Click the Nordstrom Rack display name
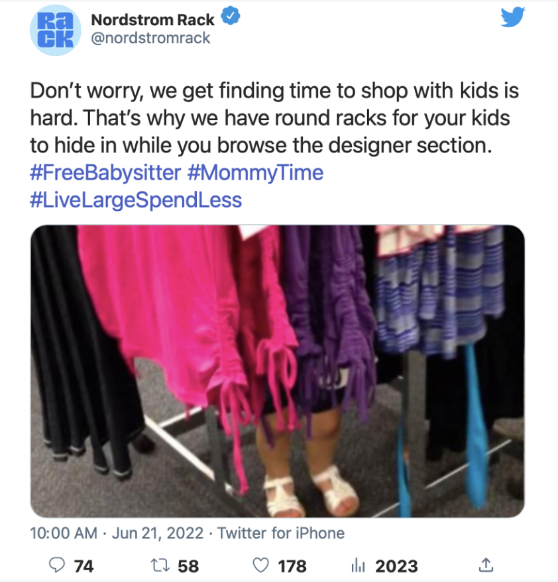Screen dimensions: 558x582 click(x=153, y=20)
